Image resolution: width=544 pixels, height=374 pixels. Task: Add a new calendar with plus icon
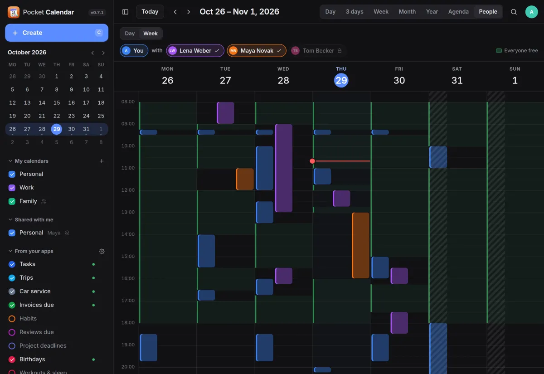pos(102,161)
